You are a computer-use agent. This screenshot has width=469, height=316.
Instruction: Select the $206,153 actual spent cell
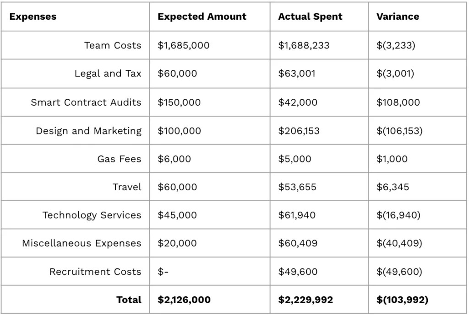(x=299, y=131)
